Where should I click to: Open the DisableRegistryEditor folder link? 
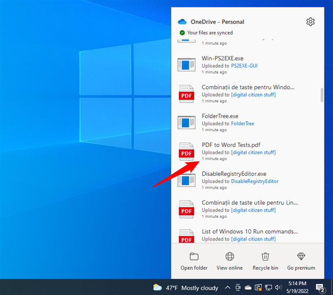coord(255,181)
